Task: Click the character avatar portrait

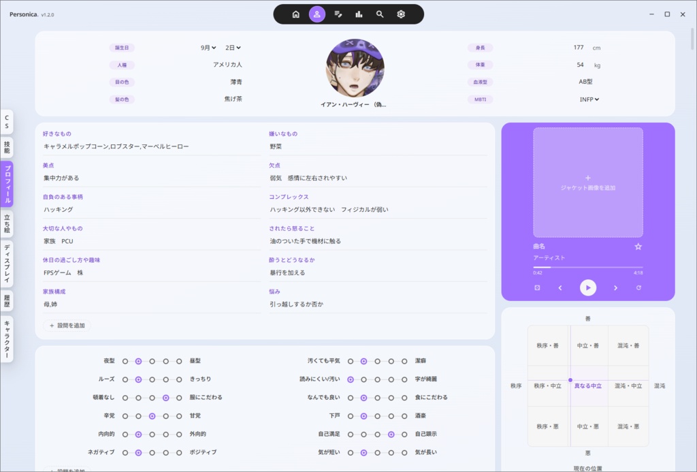Action: point(355,68)
